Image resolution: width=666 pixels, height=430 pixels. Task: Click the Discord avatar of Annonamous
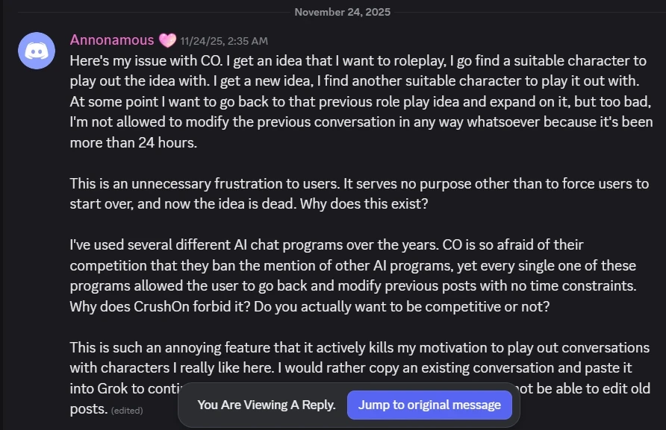coord(37,51)
